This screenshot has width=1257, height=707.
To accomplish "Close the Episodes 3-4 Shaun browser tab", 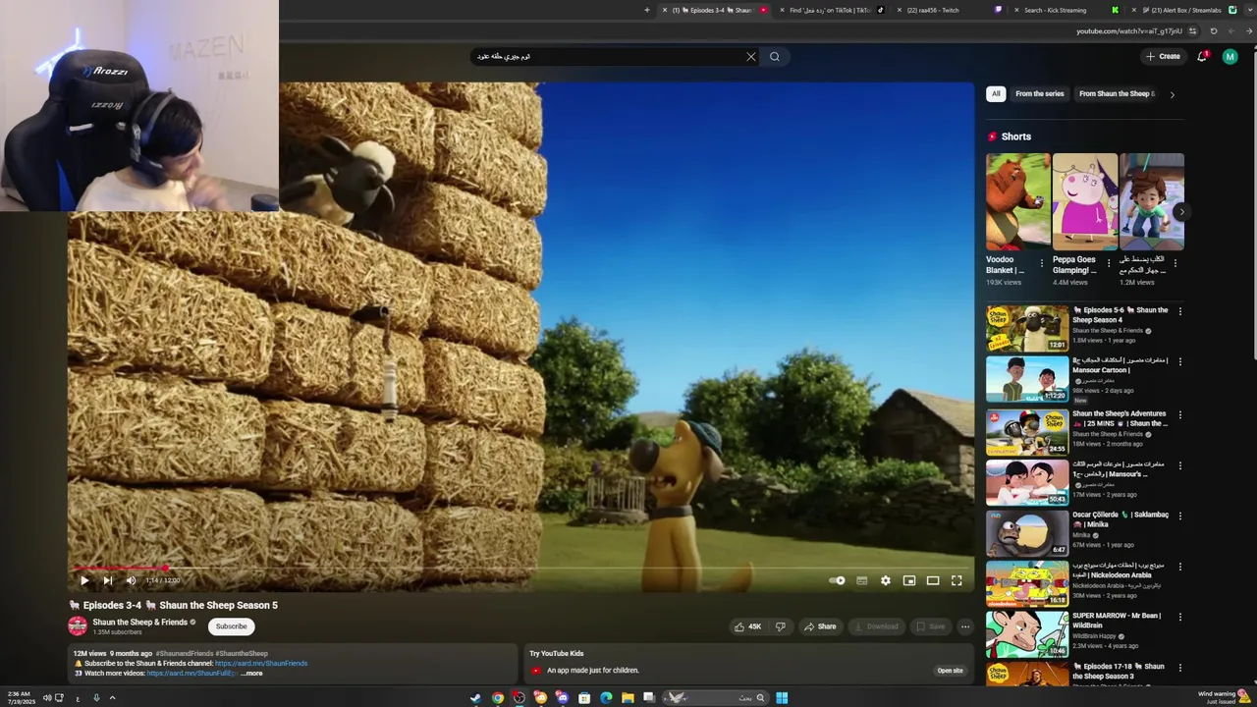I will (665, 10).
